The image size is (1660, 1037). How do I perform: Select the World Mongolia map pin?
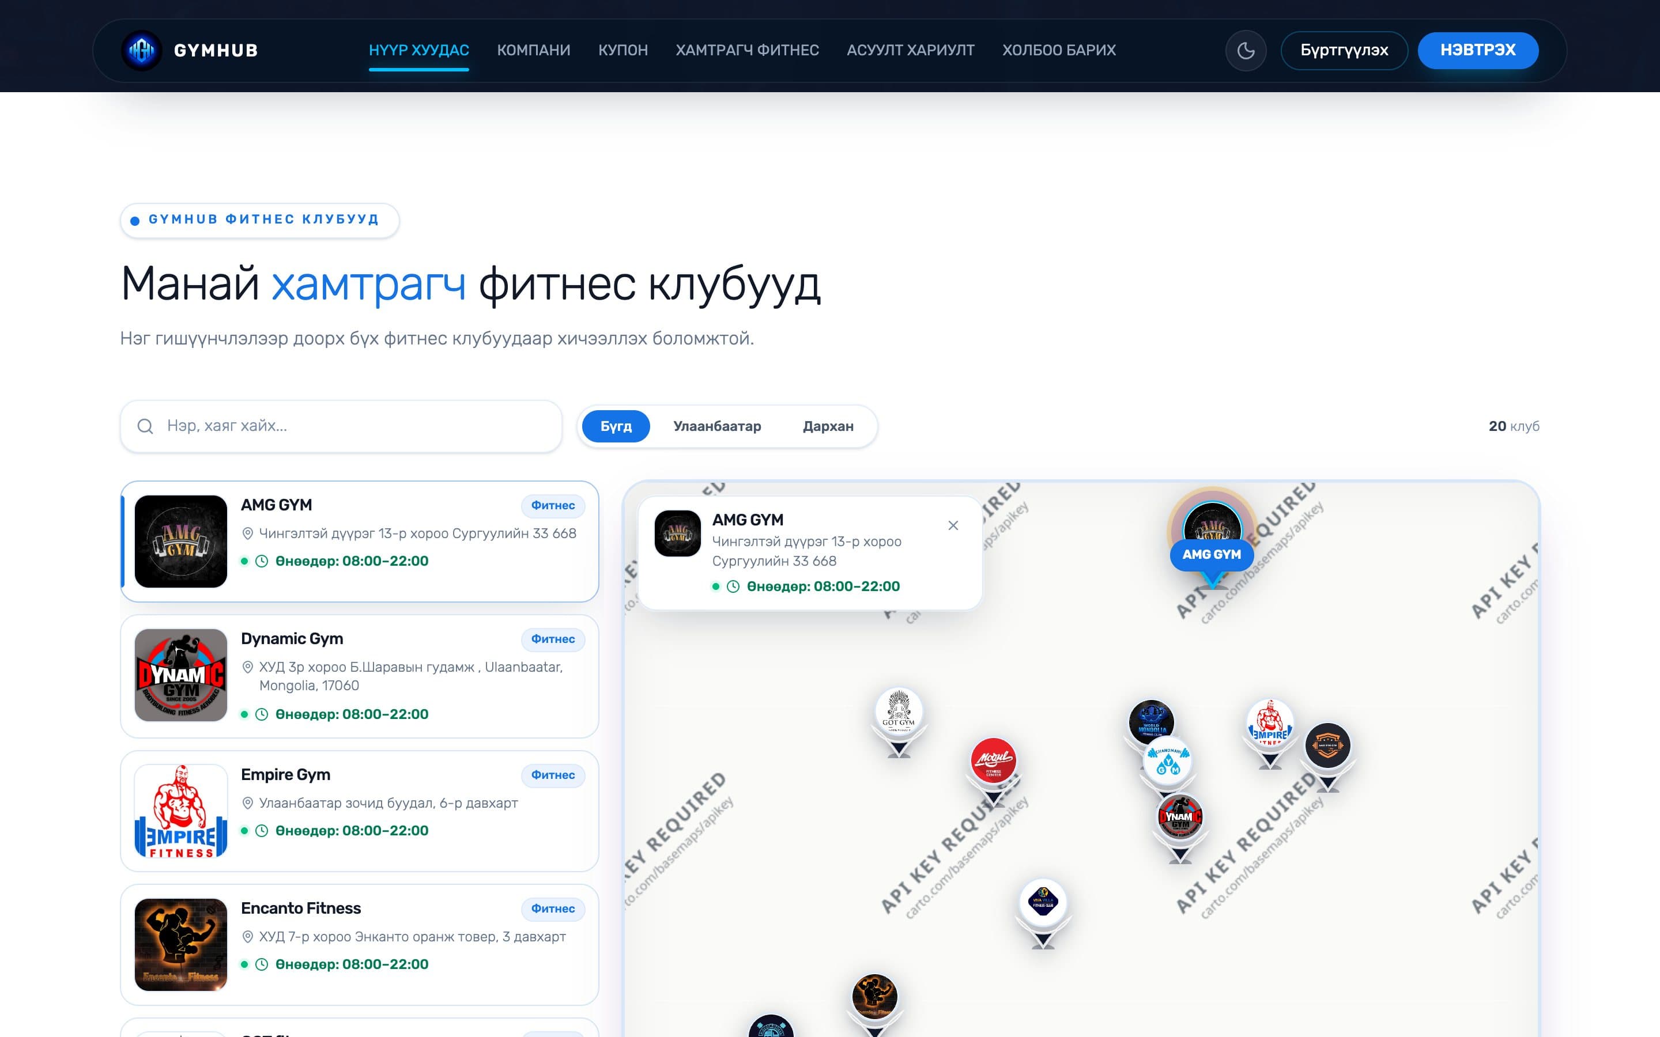(1151, 720)
